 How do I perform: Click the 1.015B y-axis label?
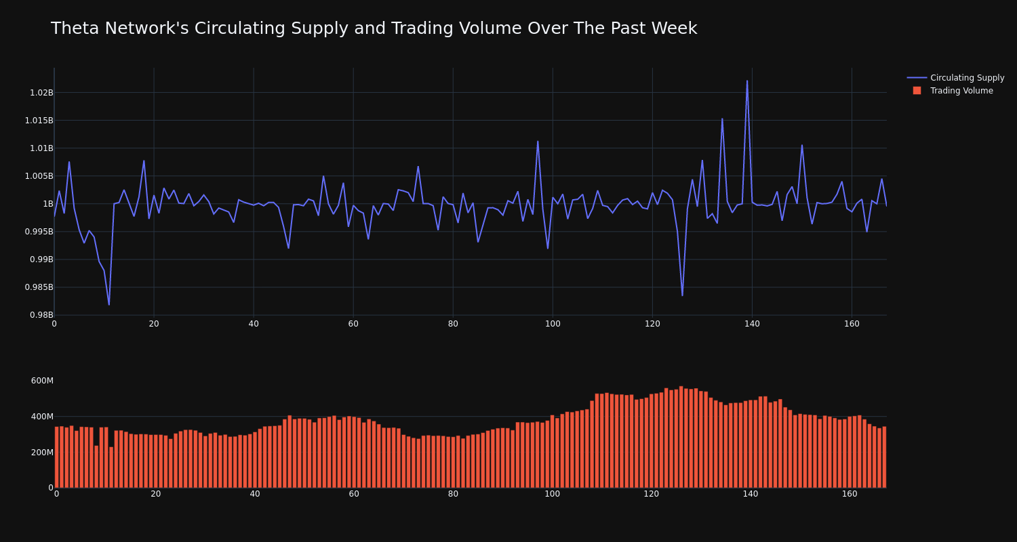pos(39,121)
